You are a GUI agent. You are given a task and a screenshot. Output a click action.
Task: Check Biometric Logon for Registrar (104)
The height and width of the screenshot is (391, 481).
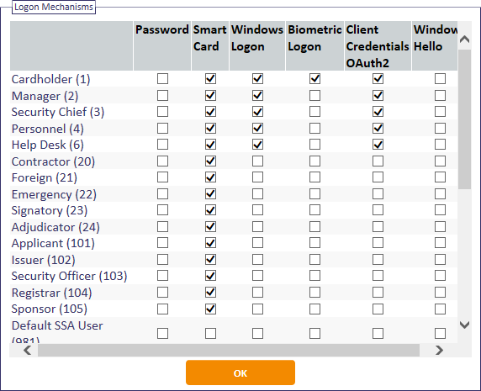tap(314, 293)
